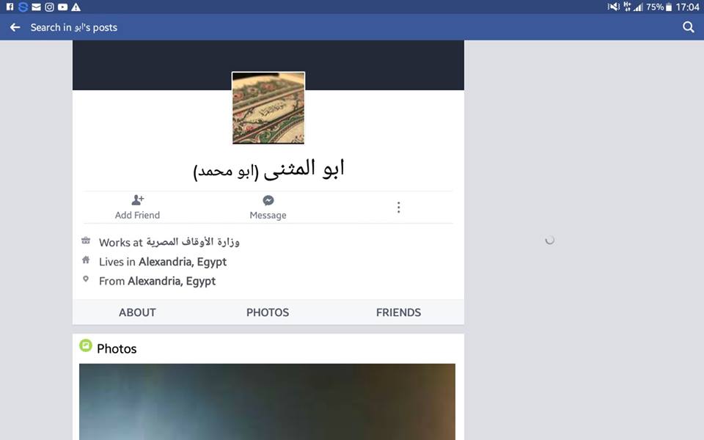704x440 pixels.
Task: Open the large photo under Photos
Action: click(x=267, y=402)
